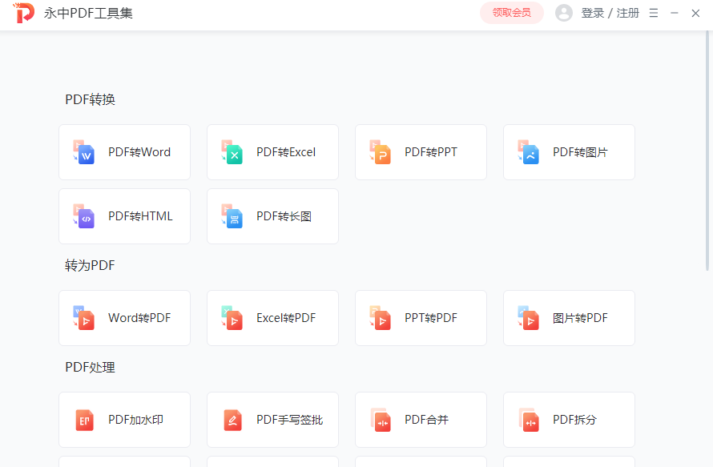The image size is (713, 467).
Task: Open the PDF转Word conversion tool
Action: (125, 152)
